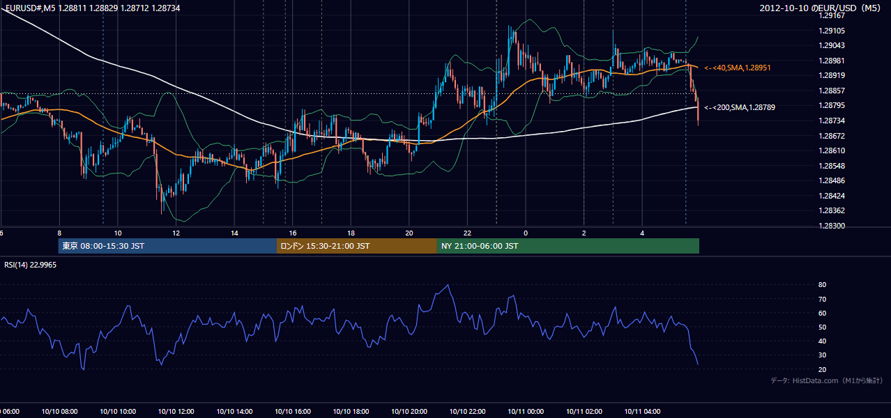
Task: Click price axis value 1.28795
Action: [832, 105]
